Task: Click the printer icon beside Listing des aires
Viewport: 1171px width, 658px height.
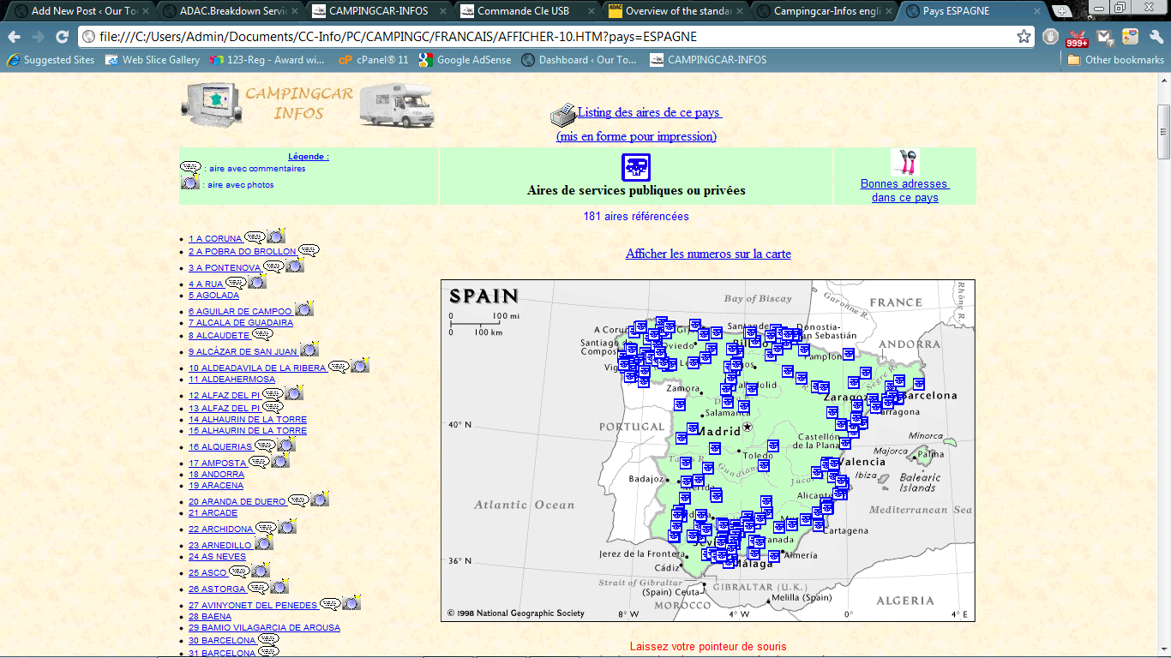Action: [x=562, y=114]
